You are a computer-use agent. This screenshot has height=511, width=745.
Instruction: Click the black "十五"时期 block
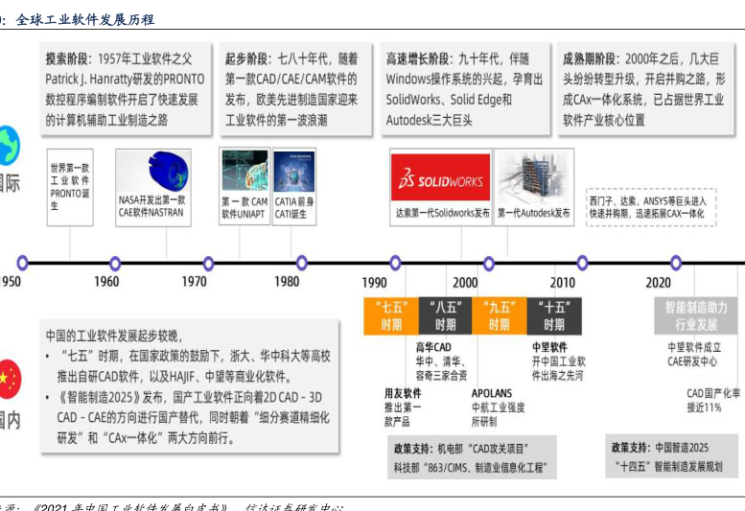553,315
